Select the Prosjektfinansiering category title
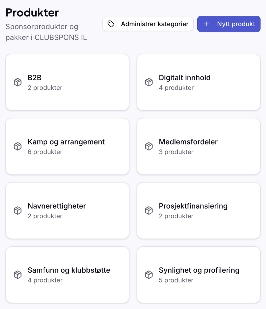 193,206
